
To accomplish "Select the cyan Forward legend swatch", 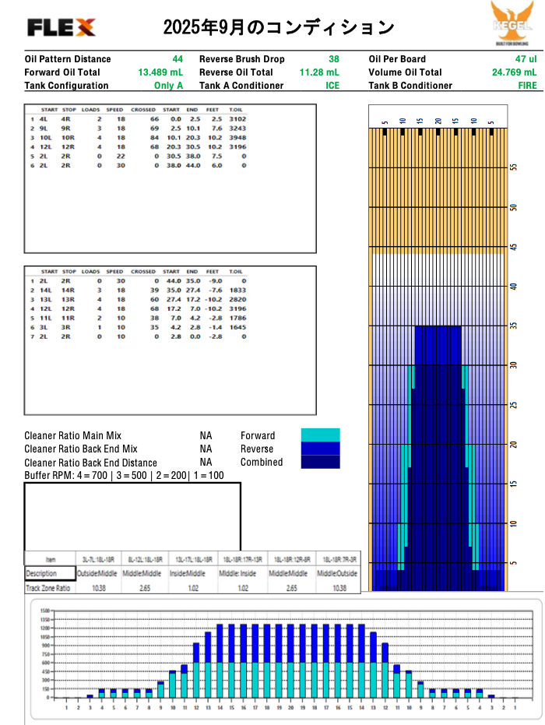I will click(x=320, y=435).
